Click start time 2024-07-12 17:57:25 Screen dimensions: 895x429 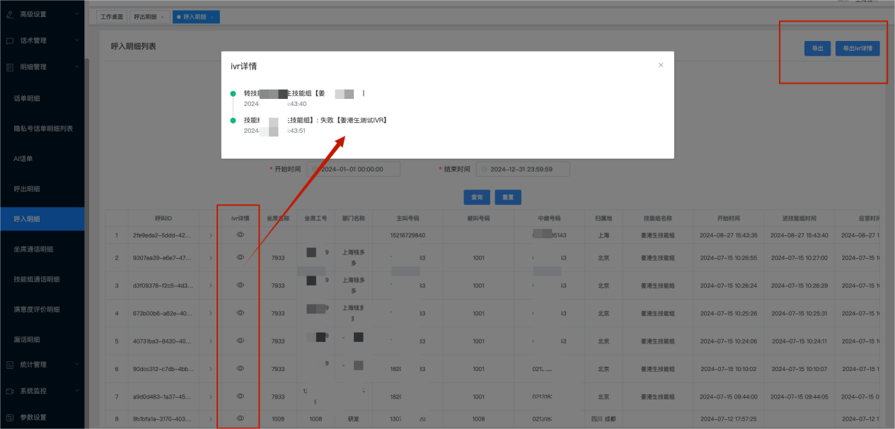728,419
